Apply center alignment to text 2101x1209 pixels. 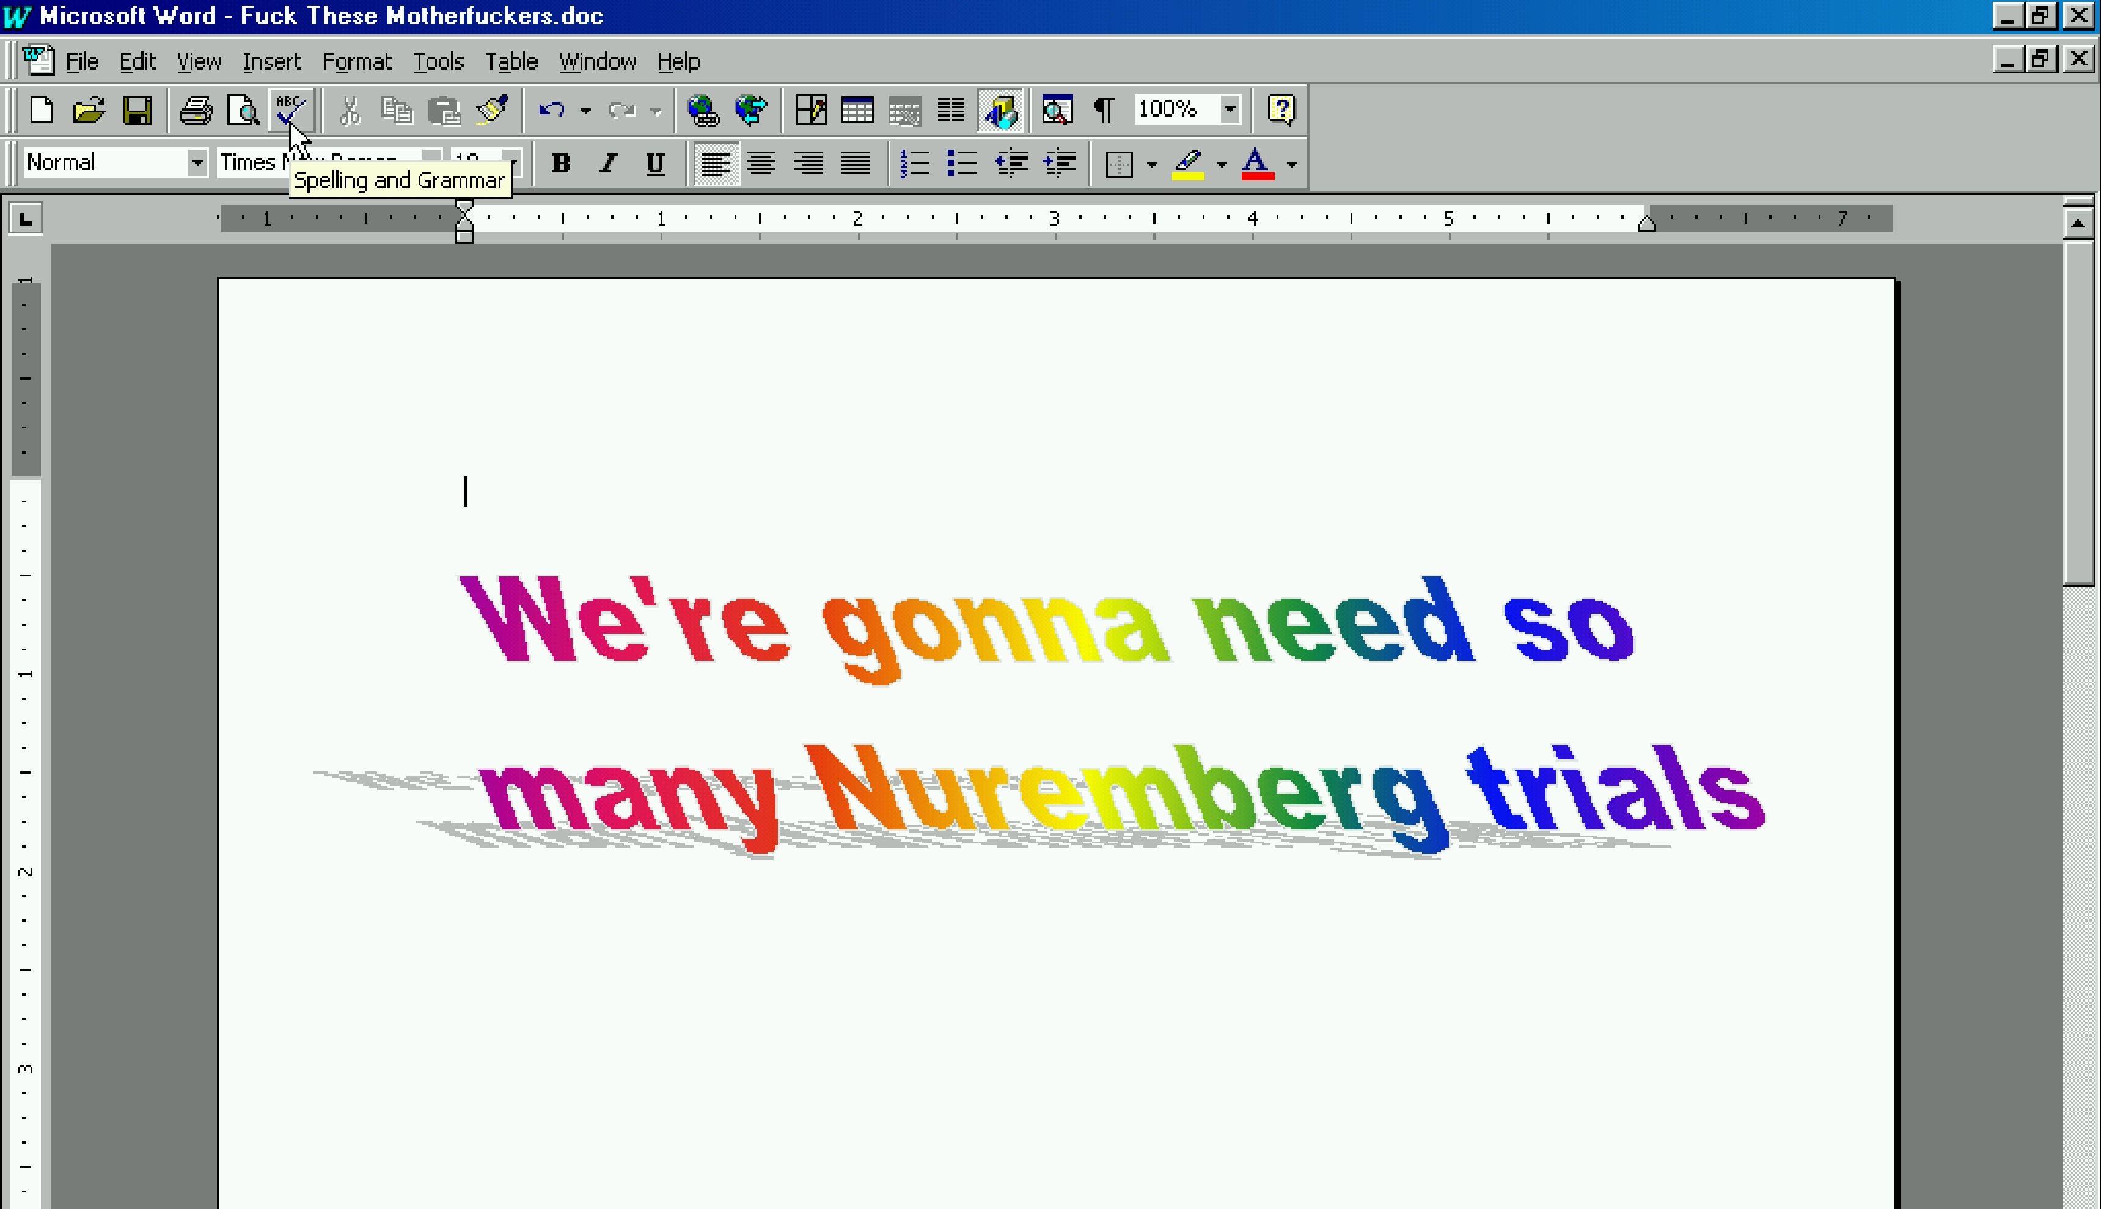pyautogui.click(x=761, y=164)
